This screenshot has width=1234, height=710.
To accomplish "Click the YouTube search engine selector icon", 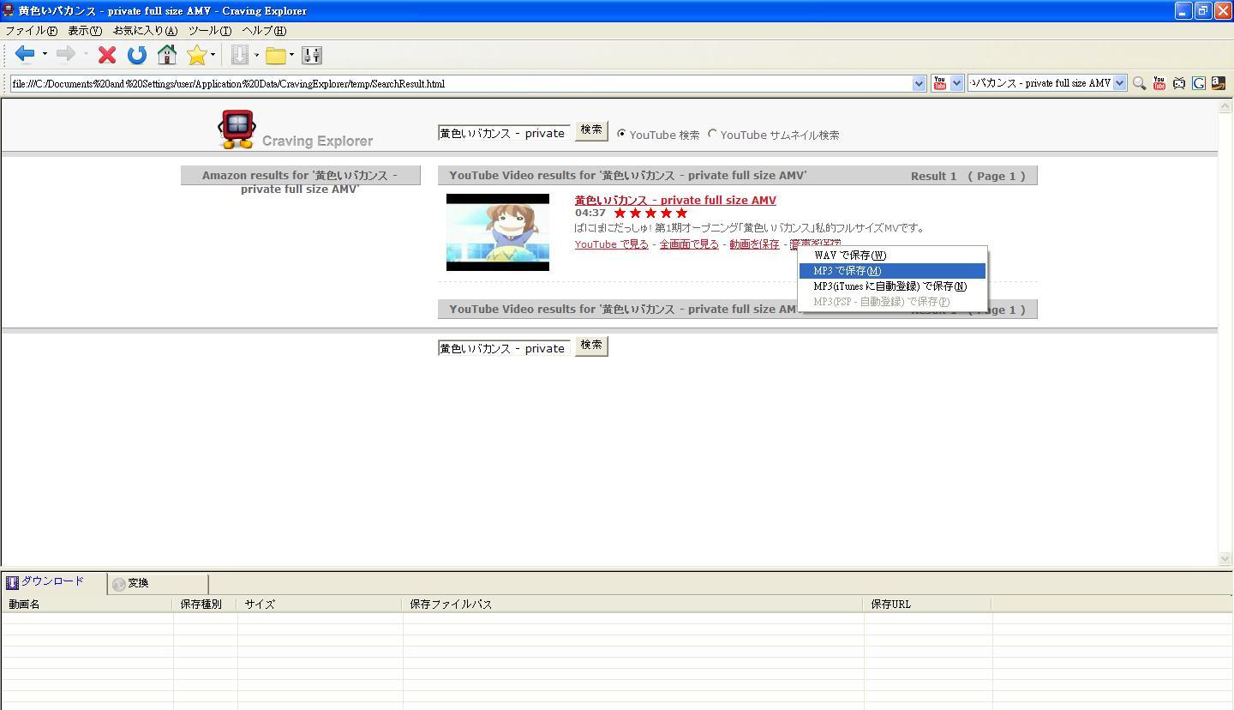I will (x=940, y=83).
